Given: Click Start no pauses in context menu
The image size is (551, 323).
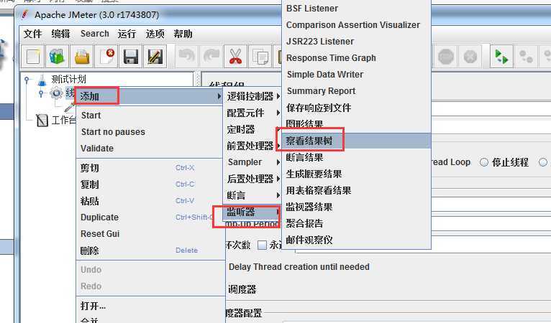Looking at the screenshot, I should pyautogui.click(x=150, y=132).
